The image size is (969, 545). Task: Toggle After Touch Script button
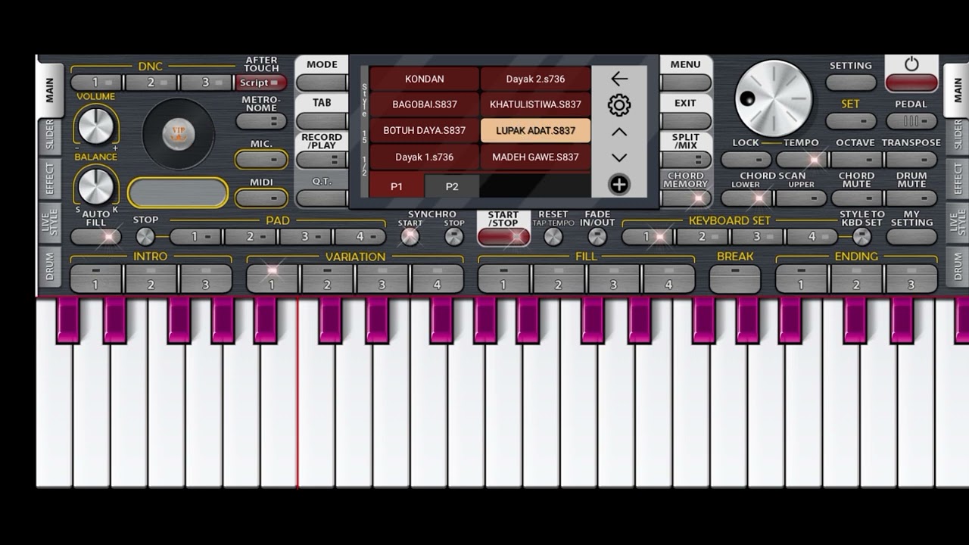(x=261, y=83)
